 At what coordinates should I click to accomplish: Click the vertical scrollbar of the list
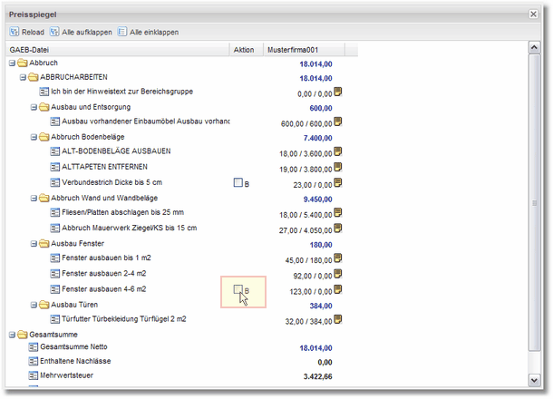[533, 203]
